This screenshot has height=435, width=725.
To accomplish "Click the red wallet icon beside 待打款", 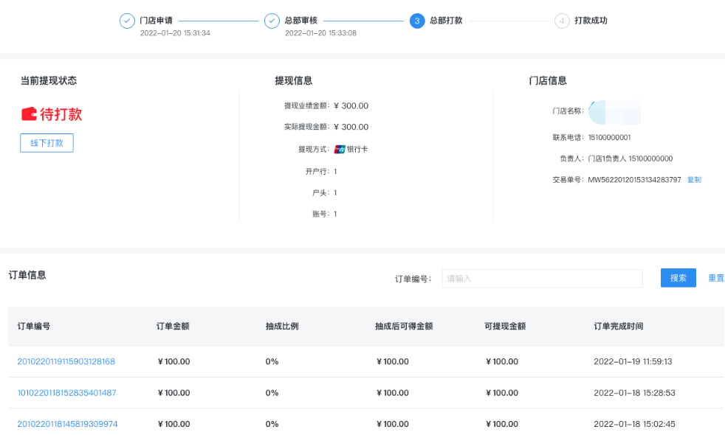I will [x=29, y=114].
